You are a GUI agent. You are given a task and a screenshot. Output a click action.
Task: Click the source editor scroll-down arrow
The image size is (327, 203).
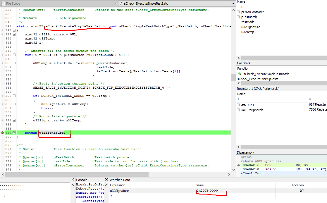point(233,170)
